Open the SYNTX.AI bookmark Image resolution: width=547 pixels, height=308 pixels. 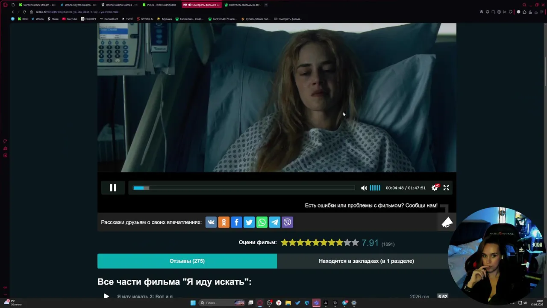(x=144, y=19)
